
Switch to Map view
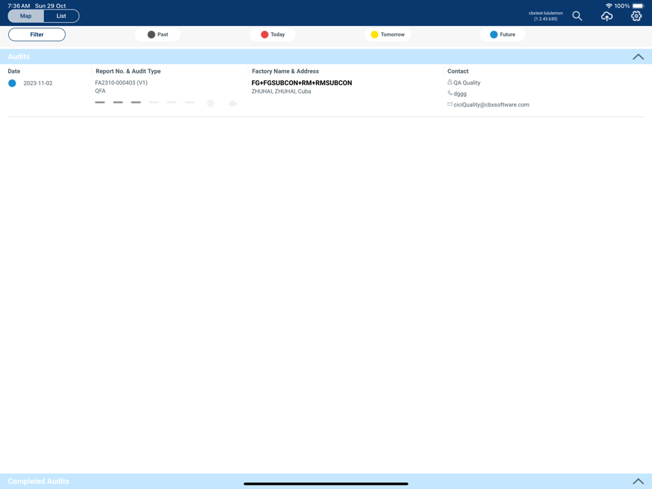click(25, 15)
